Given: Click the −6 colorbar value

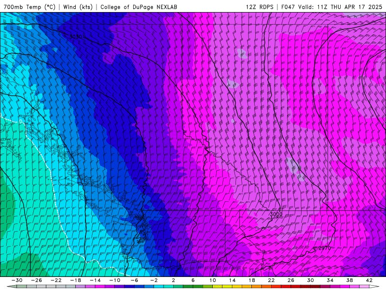Looking at the screenshot, I should [134, 280].
